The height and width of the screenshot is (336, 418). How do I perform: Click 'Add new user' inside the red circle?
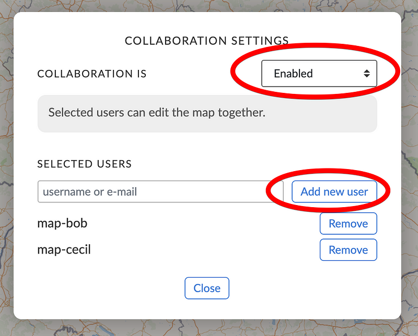tap(334, 191)
